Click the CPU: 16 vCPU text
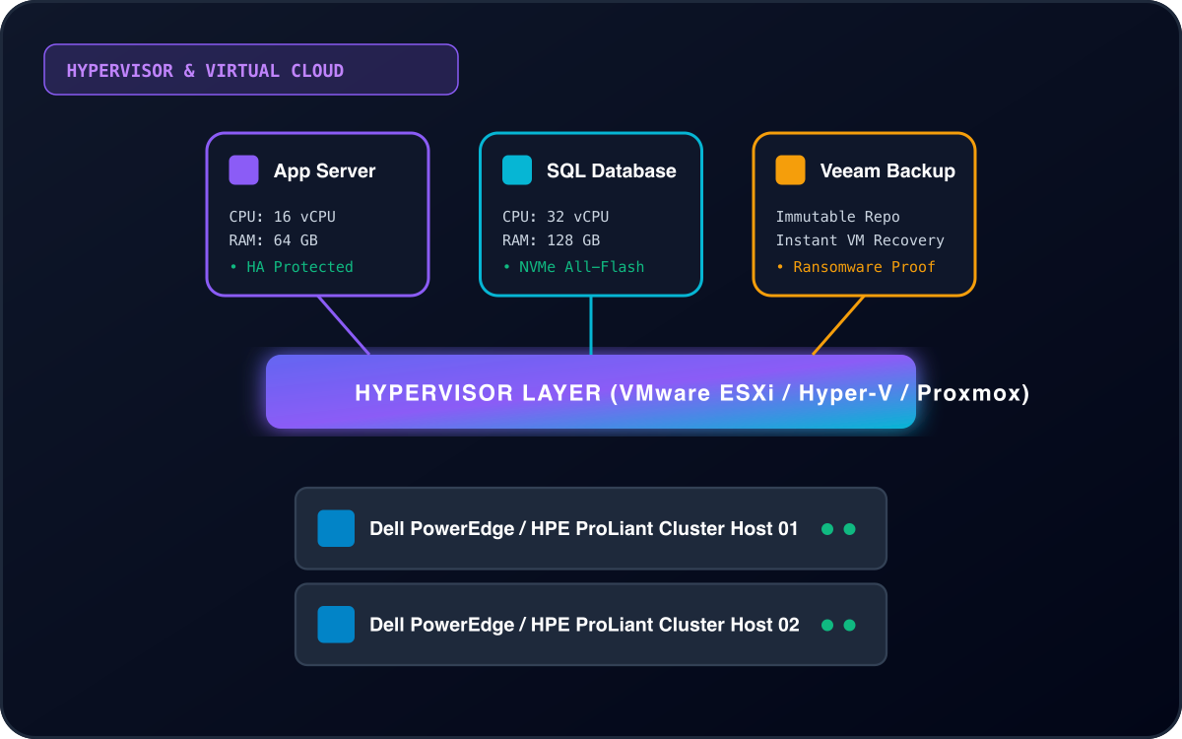Screen dimensions: 1182x739 [x=283, y=217]
